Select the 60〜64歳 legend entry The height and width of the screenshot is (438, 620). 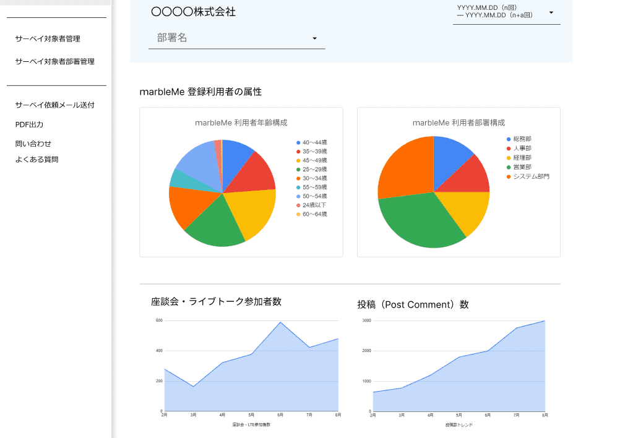tap(312, 214)
